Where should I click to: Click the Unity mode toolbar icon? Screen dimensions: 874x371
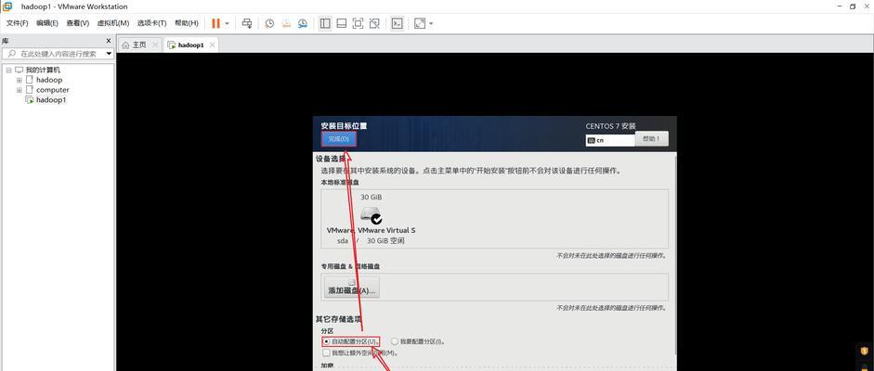(x=374, y=23)
